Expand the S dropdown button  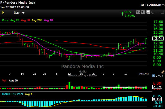click(x=138, y=12)
